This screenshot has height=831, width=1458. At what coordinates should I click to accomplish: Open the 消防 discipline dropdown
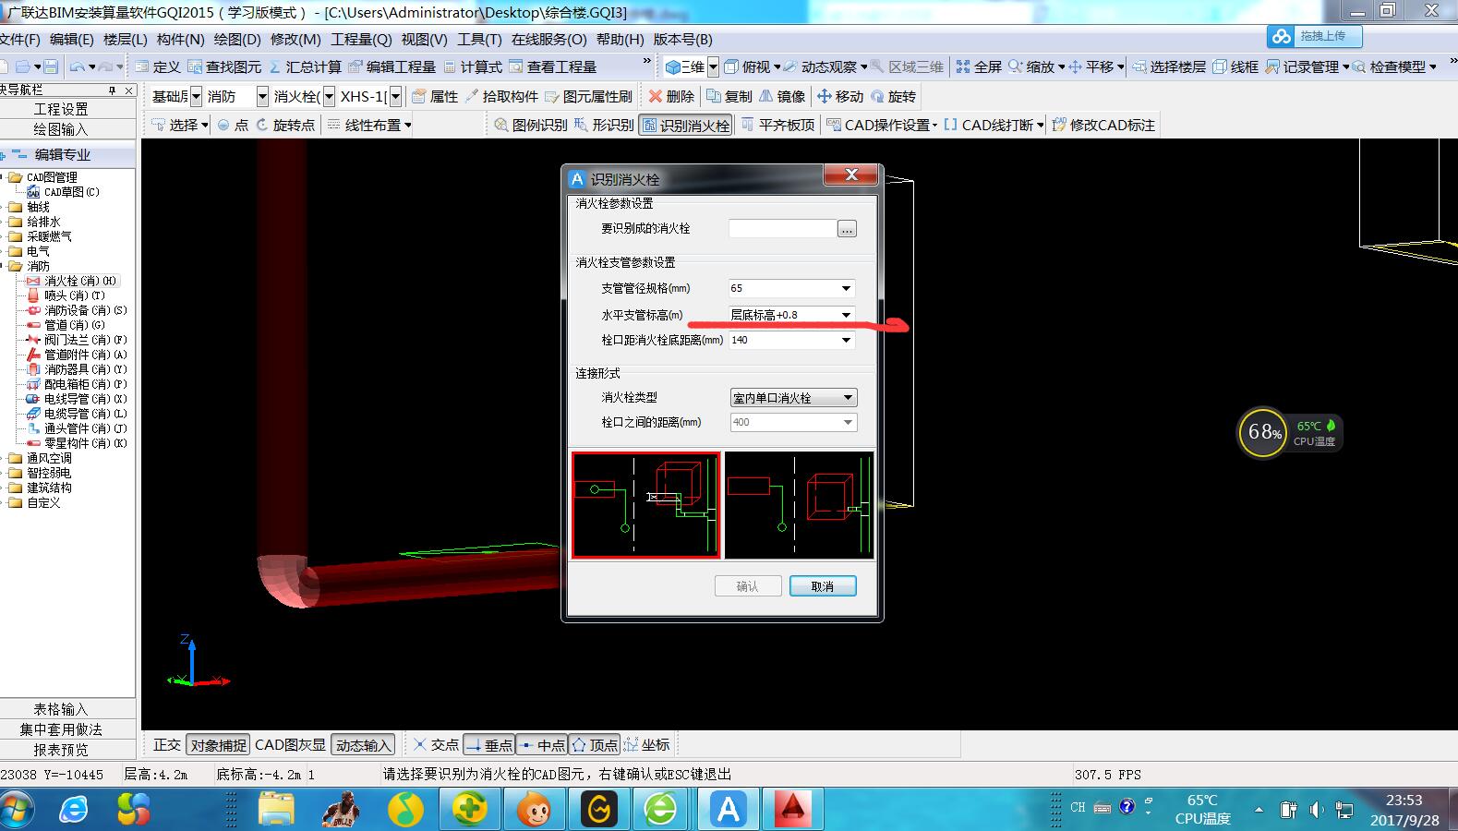(262, 96)
